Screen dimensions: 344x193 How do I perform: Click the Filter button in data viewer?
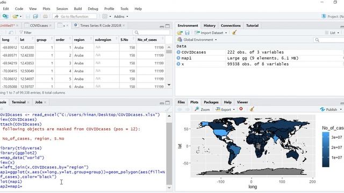coord(25,33)
